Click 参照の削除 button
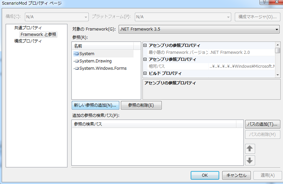This screenshot has width=283, height=184. coord(141,105)
